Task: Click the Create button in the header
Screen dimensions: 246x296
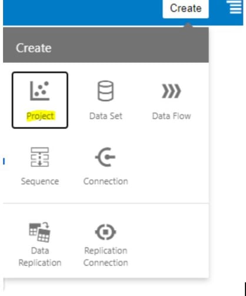Action: point(185,9)
